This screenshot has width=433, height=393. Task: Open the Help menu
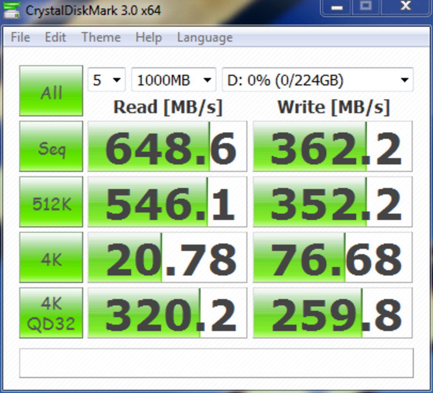tap(149, 37)
